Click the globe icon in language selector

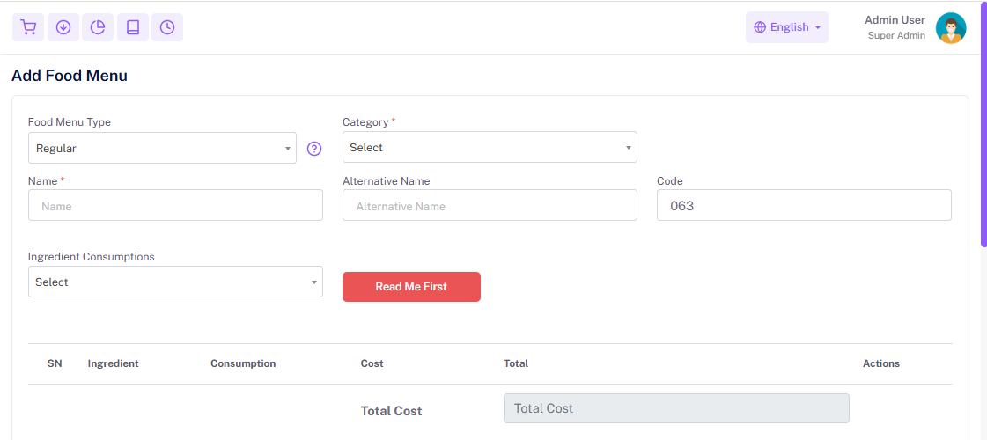[760, 27]
